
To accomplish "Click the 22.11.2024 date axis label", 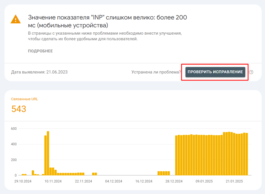I will (x=83, y=181).
